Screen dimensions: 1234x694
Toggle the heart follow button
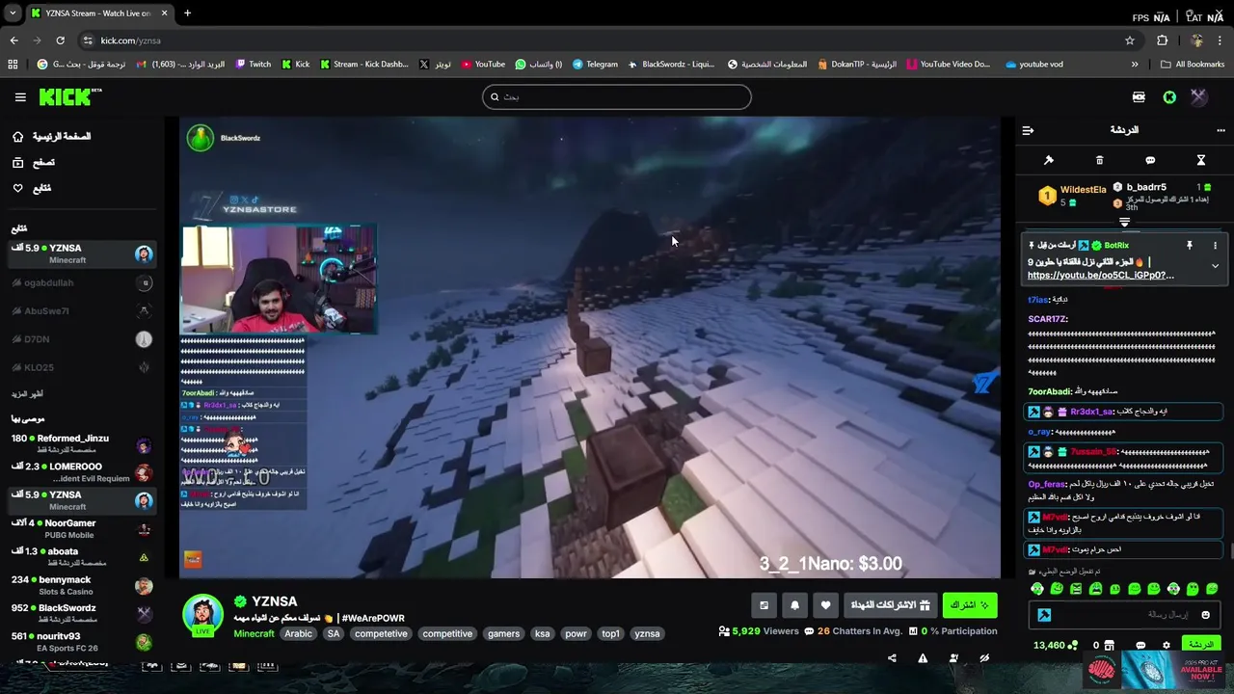point(825,605)
